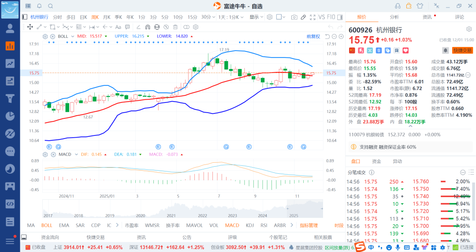Zoom out chart with minus circle

(334, 37)
